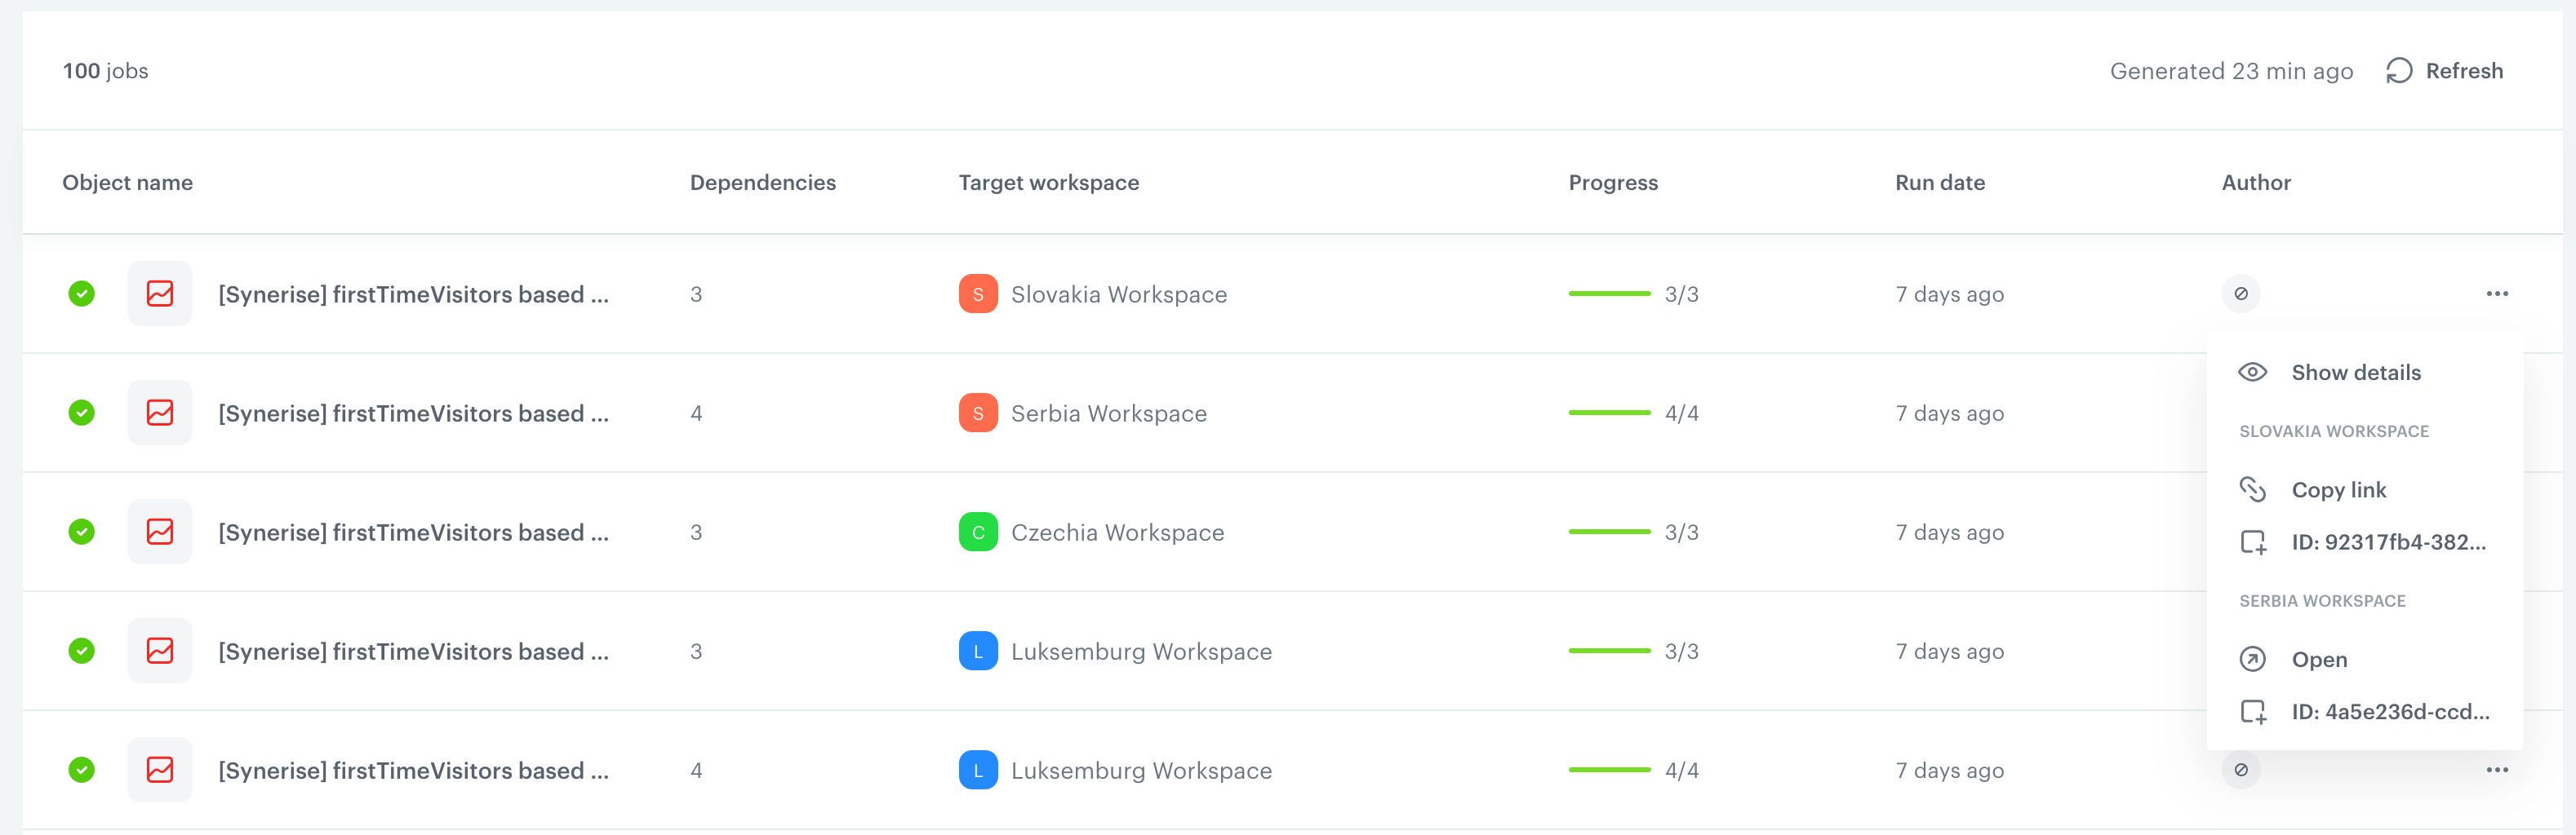The width and height of the screenshot is (2576, 835).
Task: Click the Run date column header
Action: [1939, 183]
